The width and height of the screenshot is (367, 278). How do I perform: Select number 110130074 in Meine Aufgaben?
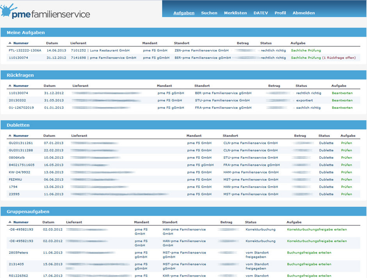point(18,58)
